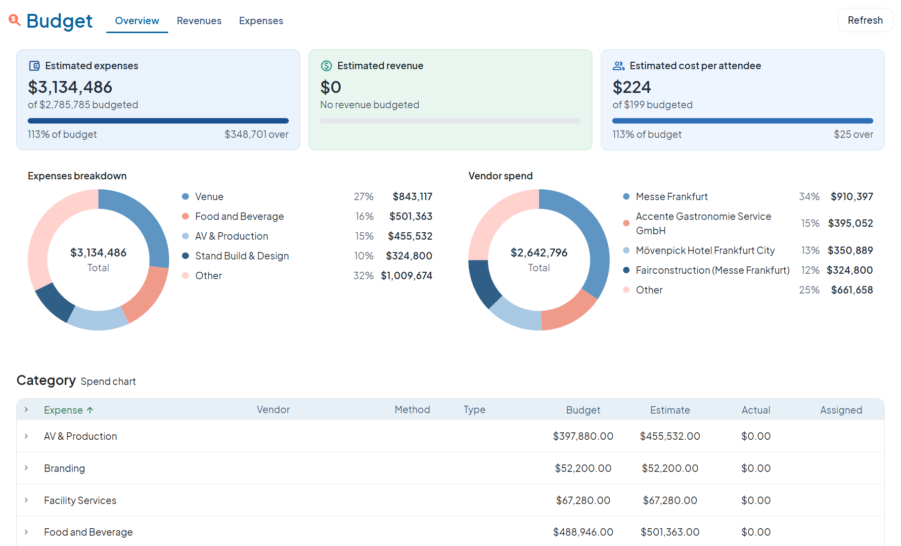
Task: Click Food and Beverage estimate $501,363.00
Action: [x=670, y=532]
